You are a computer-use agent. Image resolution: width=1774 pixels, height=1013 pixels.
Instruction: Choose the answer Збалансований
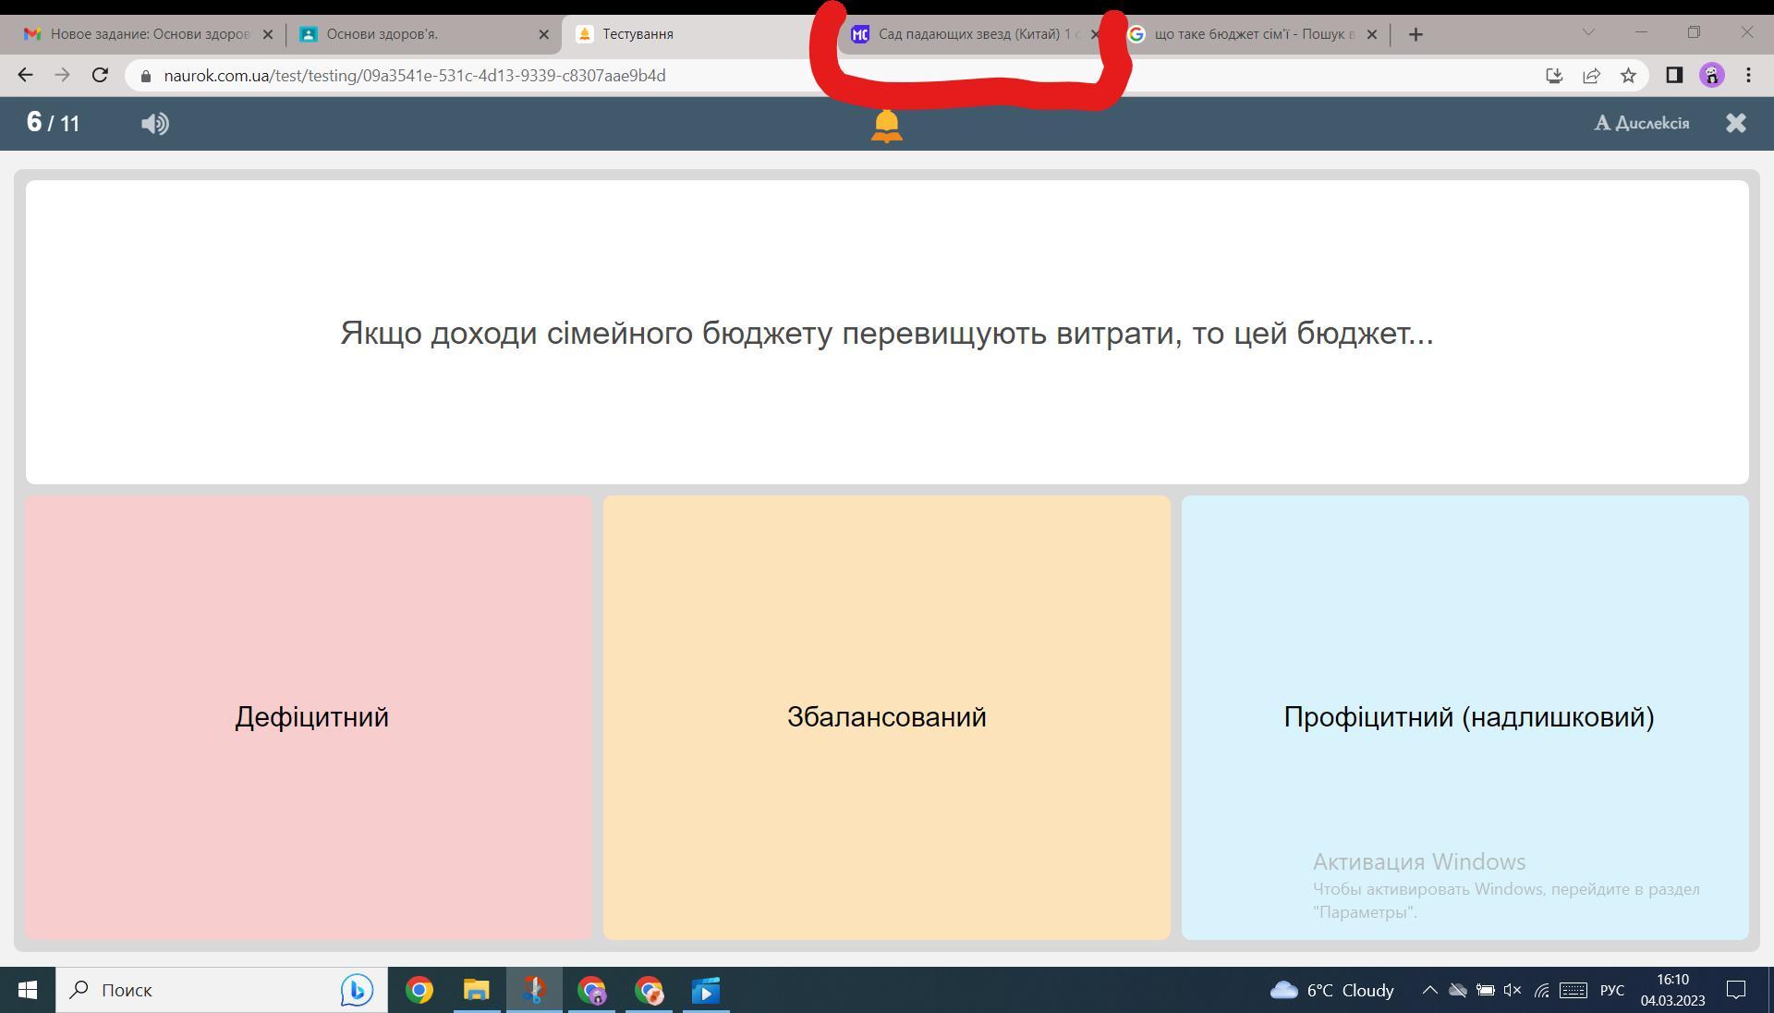[x=886, y=717]
